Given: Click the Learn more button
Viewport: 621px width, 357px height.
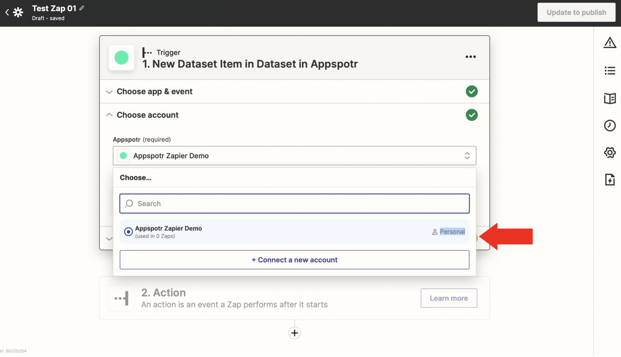Looking at the screenshot, I should pos(449,298).
